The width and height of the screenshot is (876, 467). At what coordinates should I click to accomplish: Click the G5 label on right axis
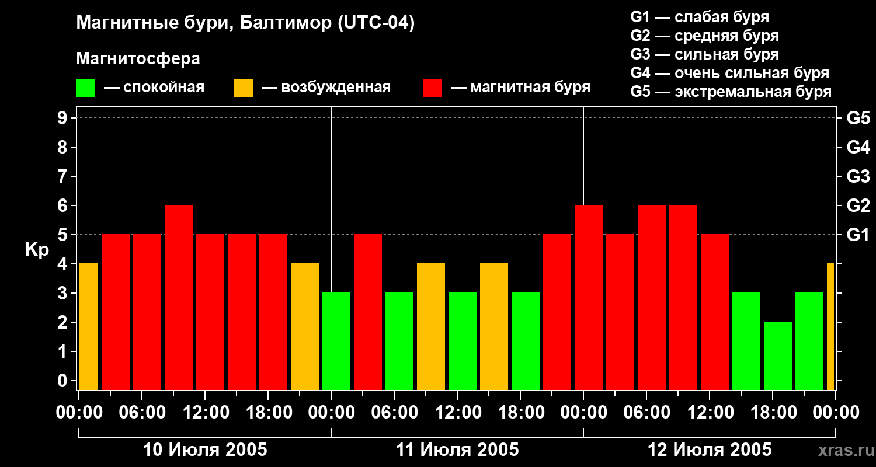point(858,118)
